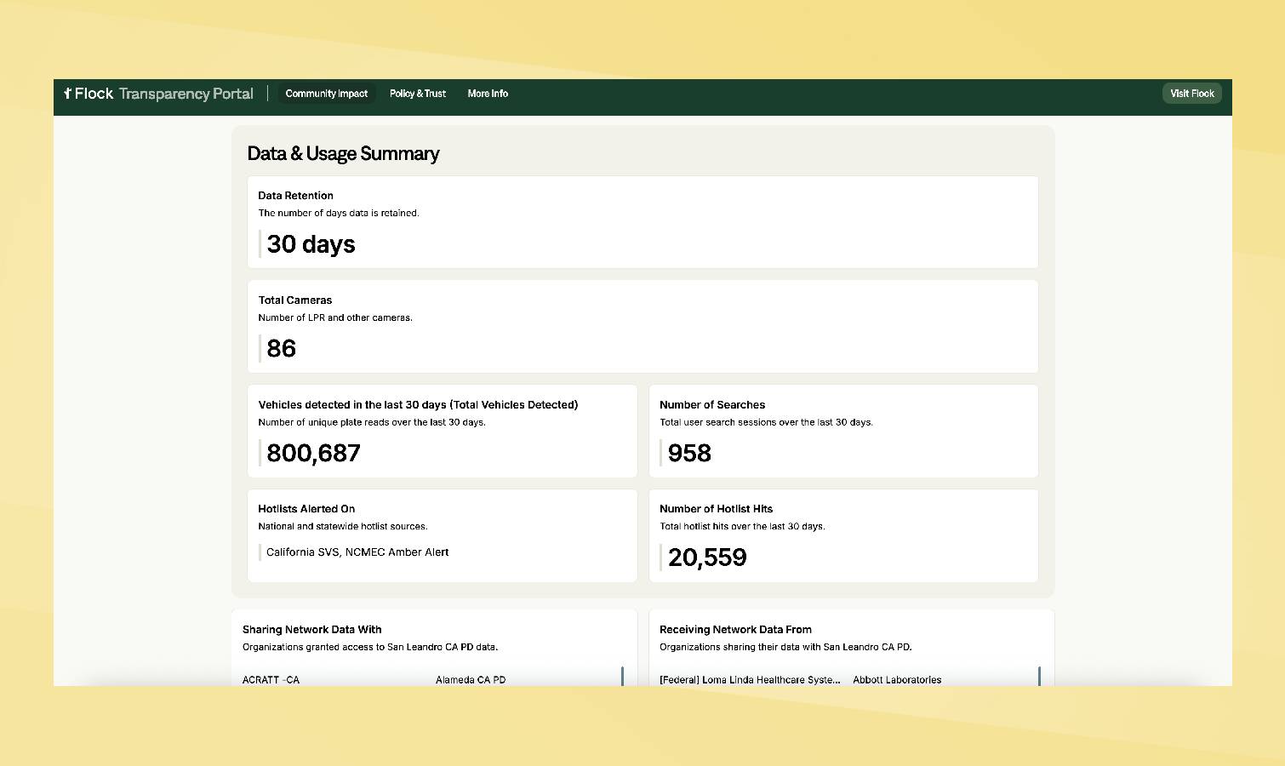Click the 'number of days data is retained' description
The height and width of the screenshot is (766, 1285).
click(339, 214)
